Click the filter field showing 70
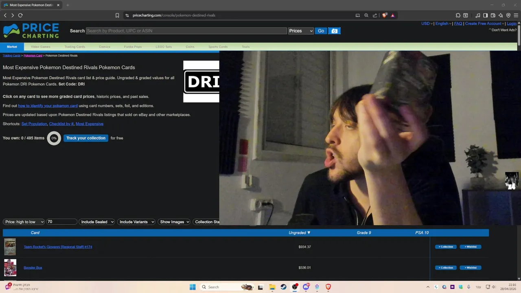The width and height of the screenshot is (521, 293). tap(61, 222)
